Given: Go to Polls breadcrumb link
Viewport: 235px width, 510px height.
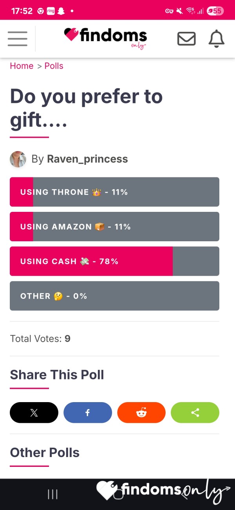Looking at the screenshot, I should [54, 66].
